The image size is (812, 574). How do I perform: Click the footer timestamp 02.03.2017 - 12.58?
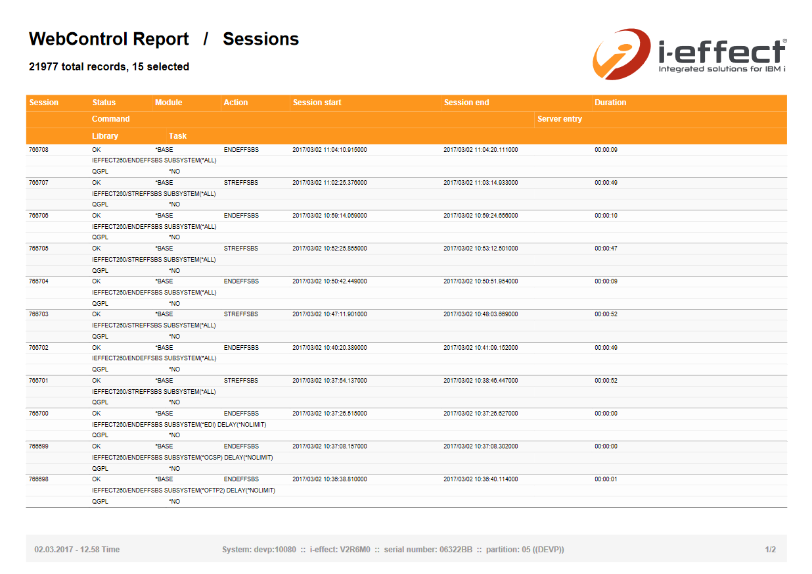pyautogui.click(x=77, y=550)
